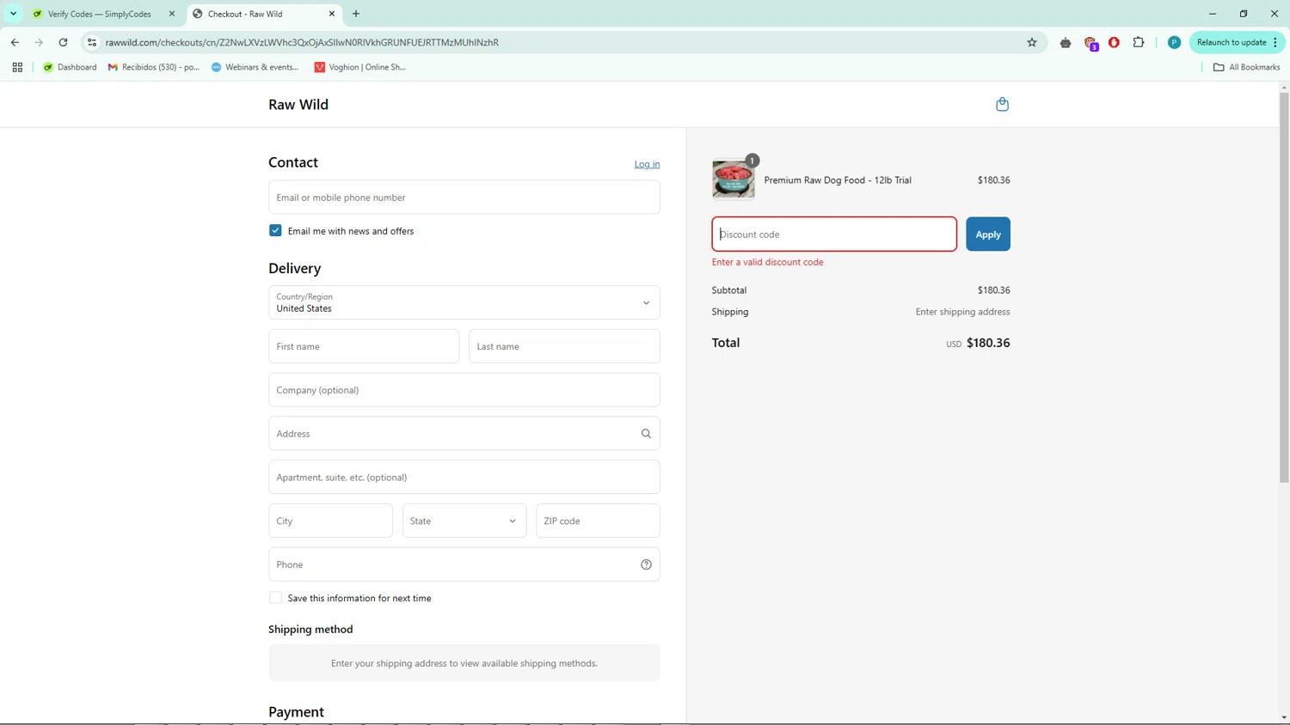Focus the Email or mobile phone number field
The image size is (1290, 725).
464,198
